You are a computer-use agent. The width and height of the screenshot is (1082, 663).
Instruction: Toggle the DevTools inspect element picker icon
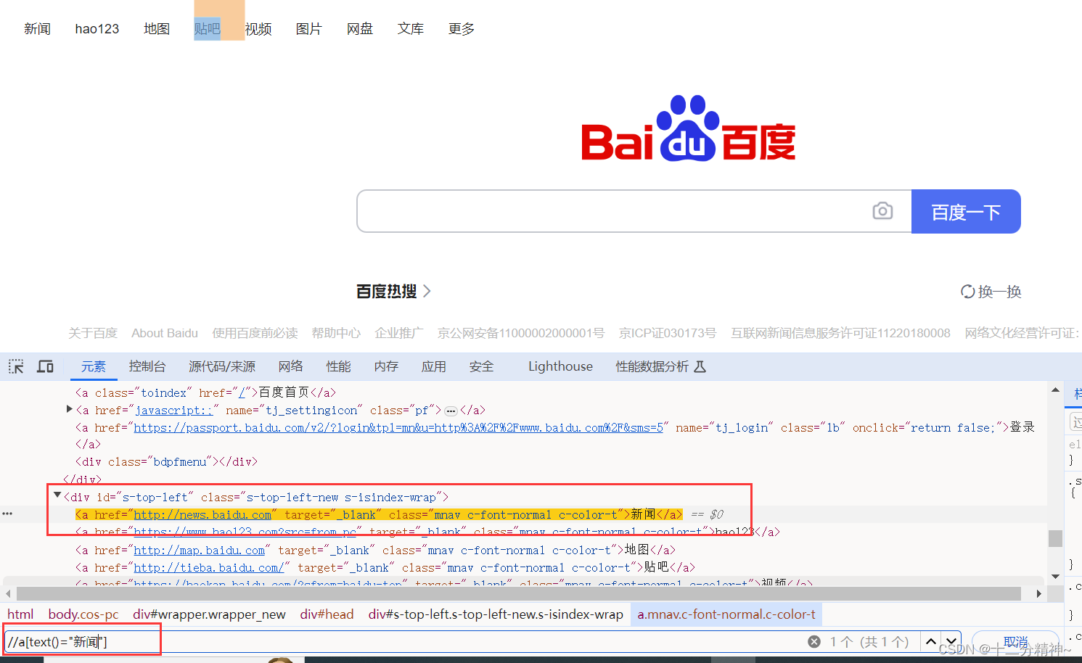16,366
